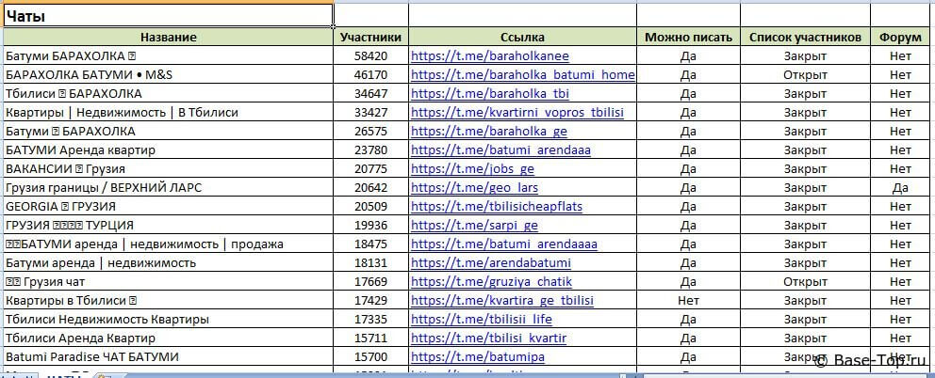Select the 'Чаты' title cell
Screen dimensions: 935x378
tap(168, 16)
